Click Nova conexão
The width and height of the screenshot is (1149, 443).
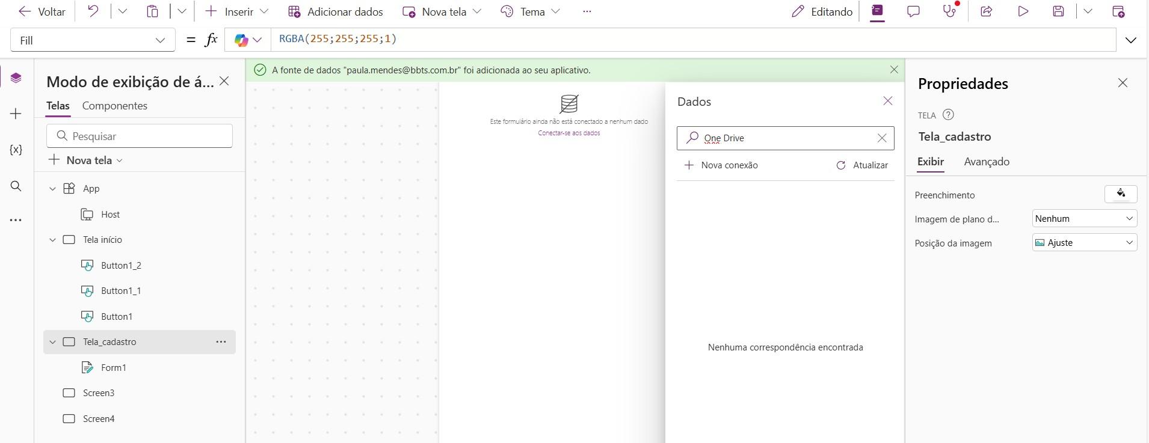tap(721, 165)
